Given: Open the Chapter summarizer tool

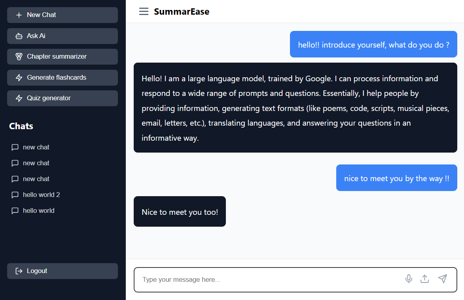Looking at the screenshot, I should pos(62,57).
